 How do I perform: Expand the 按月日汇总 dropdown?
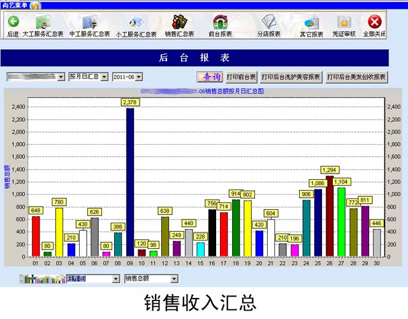(x=105, y=77)
